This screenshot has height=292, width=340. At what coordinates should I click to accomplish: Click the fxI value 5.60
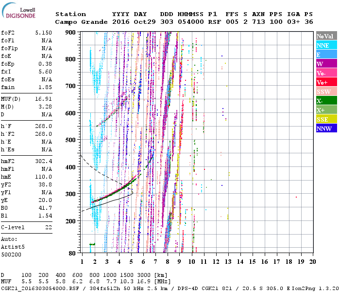coord(45,72)
